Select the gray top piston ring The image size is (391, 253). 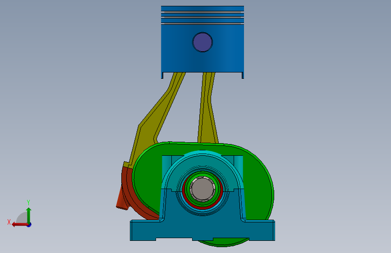point(202,12)
